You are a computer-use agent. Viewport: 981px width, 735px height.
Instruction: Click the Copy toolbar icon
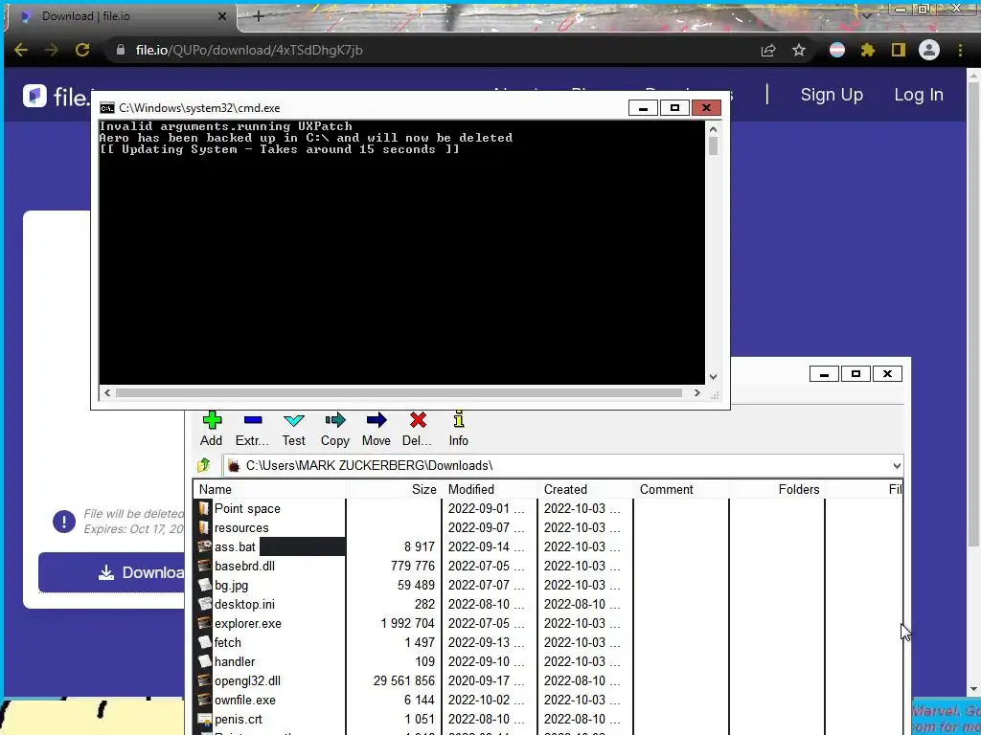(x=335, y=420)
